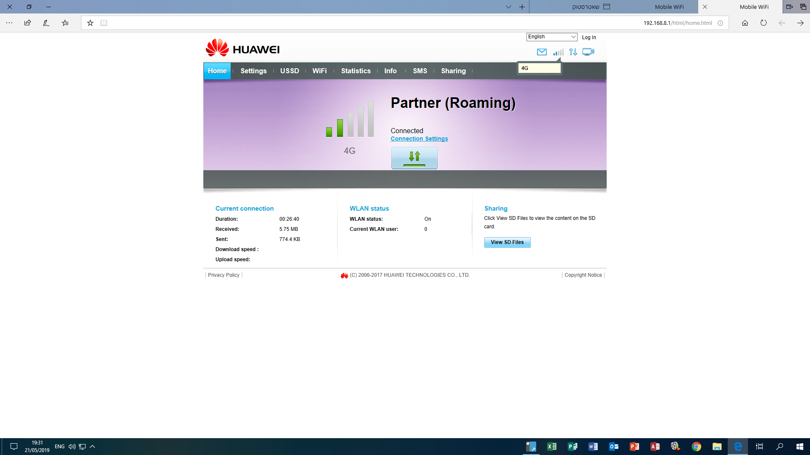Click the View SD Files button
810x455 pixels.
(507, 242)
